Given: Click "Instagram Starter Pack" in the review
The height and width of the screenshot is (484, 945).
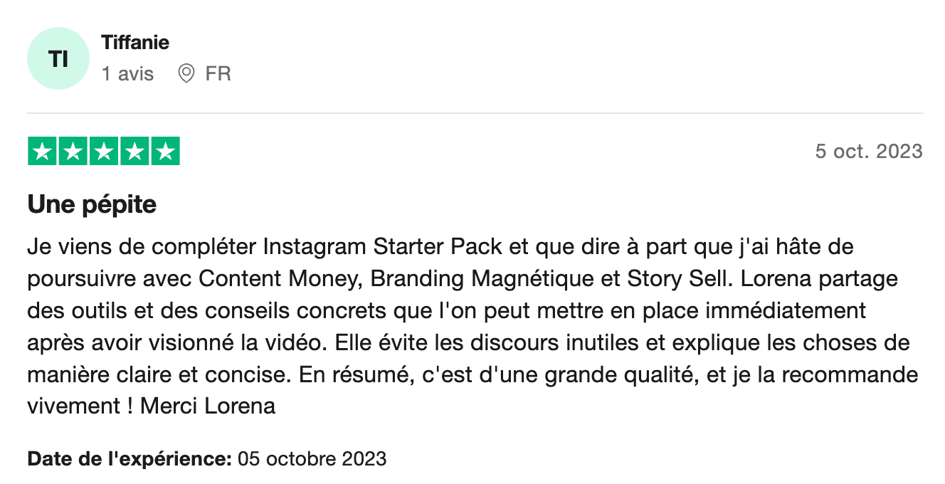Looking at the screenshot, I should tap(383, 248).
